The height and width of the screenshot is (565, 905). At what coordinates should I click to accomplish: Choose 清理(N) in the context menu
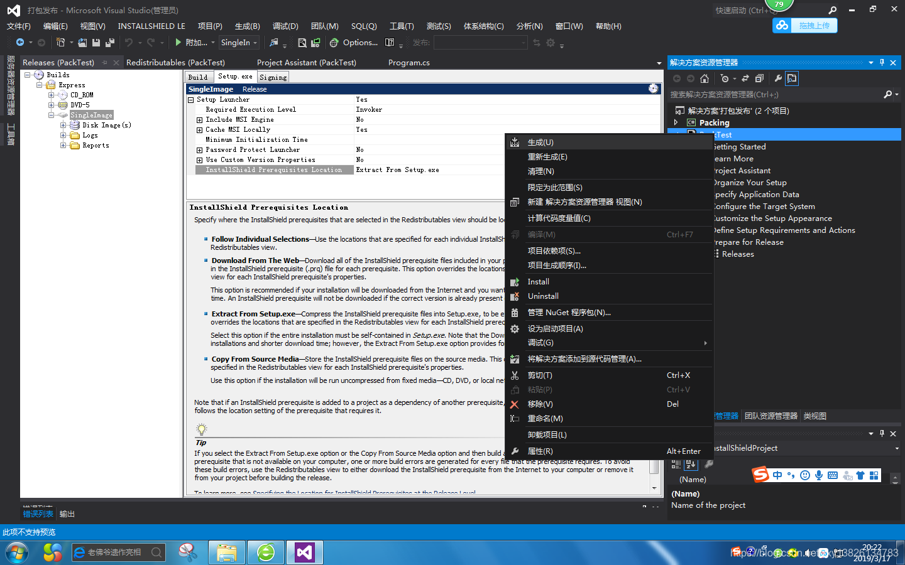pos(609,171)
